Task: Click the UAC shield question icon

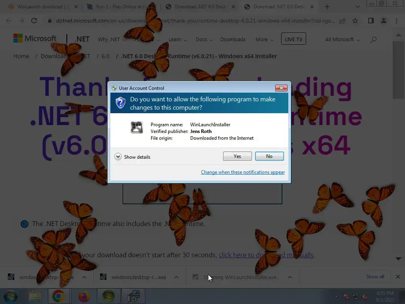Action: (120, 103)
